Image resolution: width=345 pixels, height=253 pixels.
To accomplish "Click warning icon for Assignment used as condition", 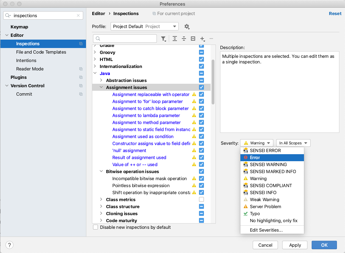I will pos(194,136).
